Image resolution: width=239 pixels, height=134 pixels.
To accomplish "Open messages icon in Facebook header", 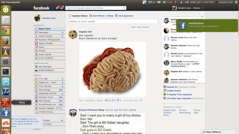I will coord(57,8).
